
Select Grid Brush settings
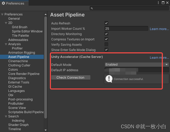[x=20, y=27]
